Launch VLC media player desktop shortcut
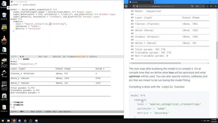The height and width of the screenshot is (123, 218). (4, 40)
